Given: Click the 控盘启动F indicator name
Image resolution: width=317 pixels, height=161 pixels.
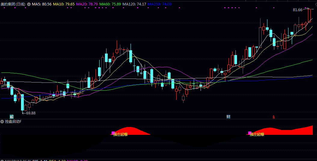Looking at the screenshot, I should click(13, 122).
